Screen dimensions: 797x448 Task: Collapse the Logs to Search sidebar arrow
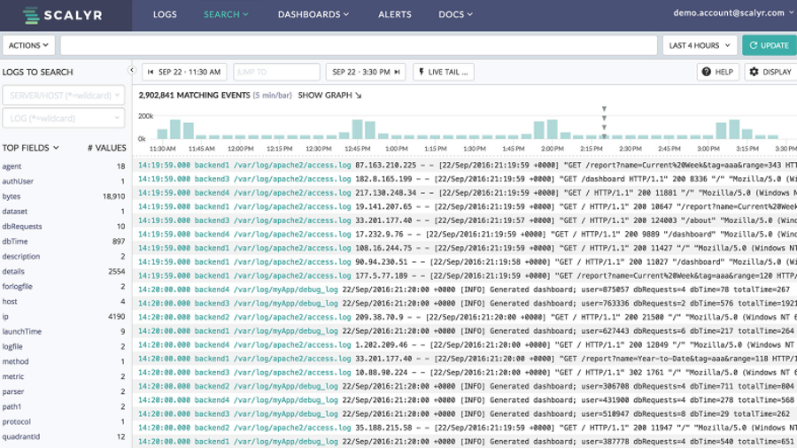point(132,71)
